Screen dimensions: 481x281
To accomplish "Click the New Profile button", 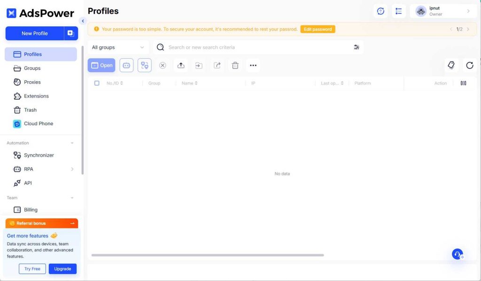I will click(x=35, y=33).
